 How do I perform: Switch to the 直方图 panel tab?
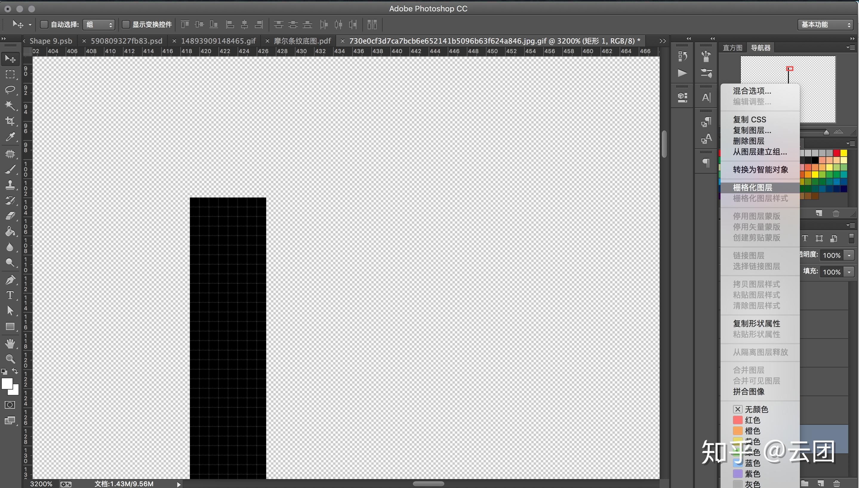(x=732, y=48)
